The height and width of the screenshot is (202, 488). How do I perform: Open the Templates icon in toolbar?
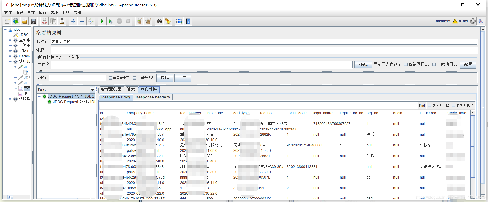click(x=16, y=21)
